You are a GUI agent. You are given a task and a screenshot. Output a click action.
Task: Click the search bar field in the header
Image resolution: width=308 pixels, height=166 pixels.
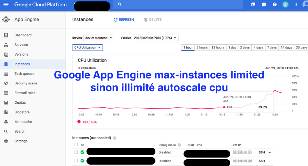(178, 5)
